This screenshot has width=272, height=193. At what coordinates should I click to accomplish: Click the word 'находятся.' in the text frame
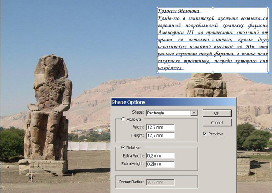pos(170,68)
